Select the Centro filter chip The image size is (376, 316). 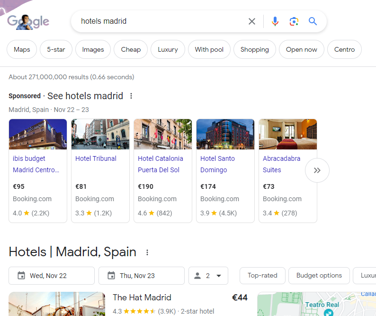pyautogui.click(x=344, y=49)
